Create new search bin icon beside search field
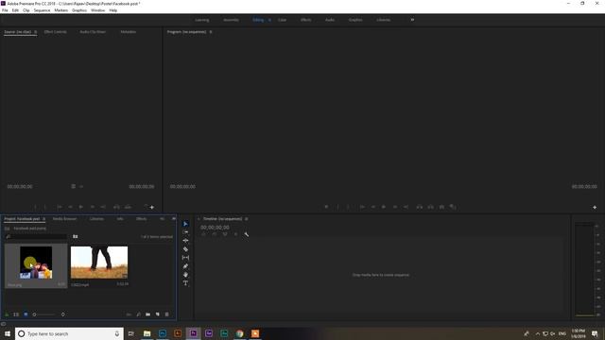 coord(76,236)
